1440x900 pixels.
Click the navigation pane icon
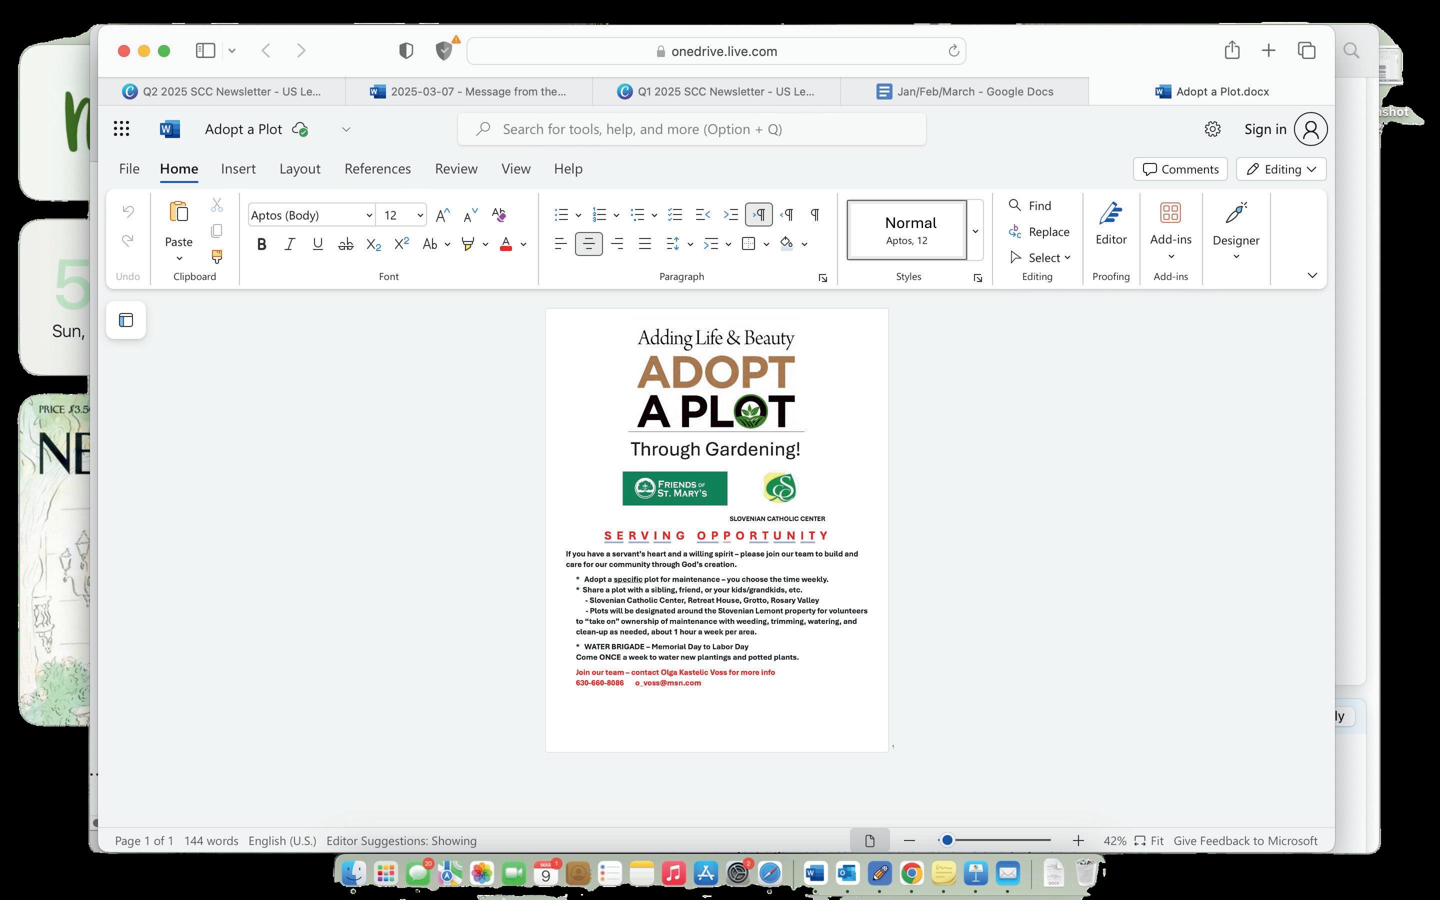[126, 320]
